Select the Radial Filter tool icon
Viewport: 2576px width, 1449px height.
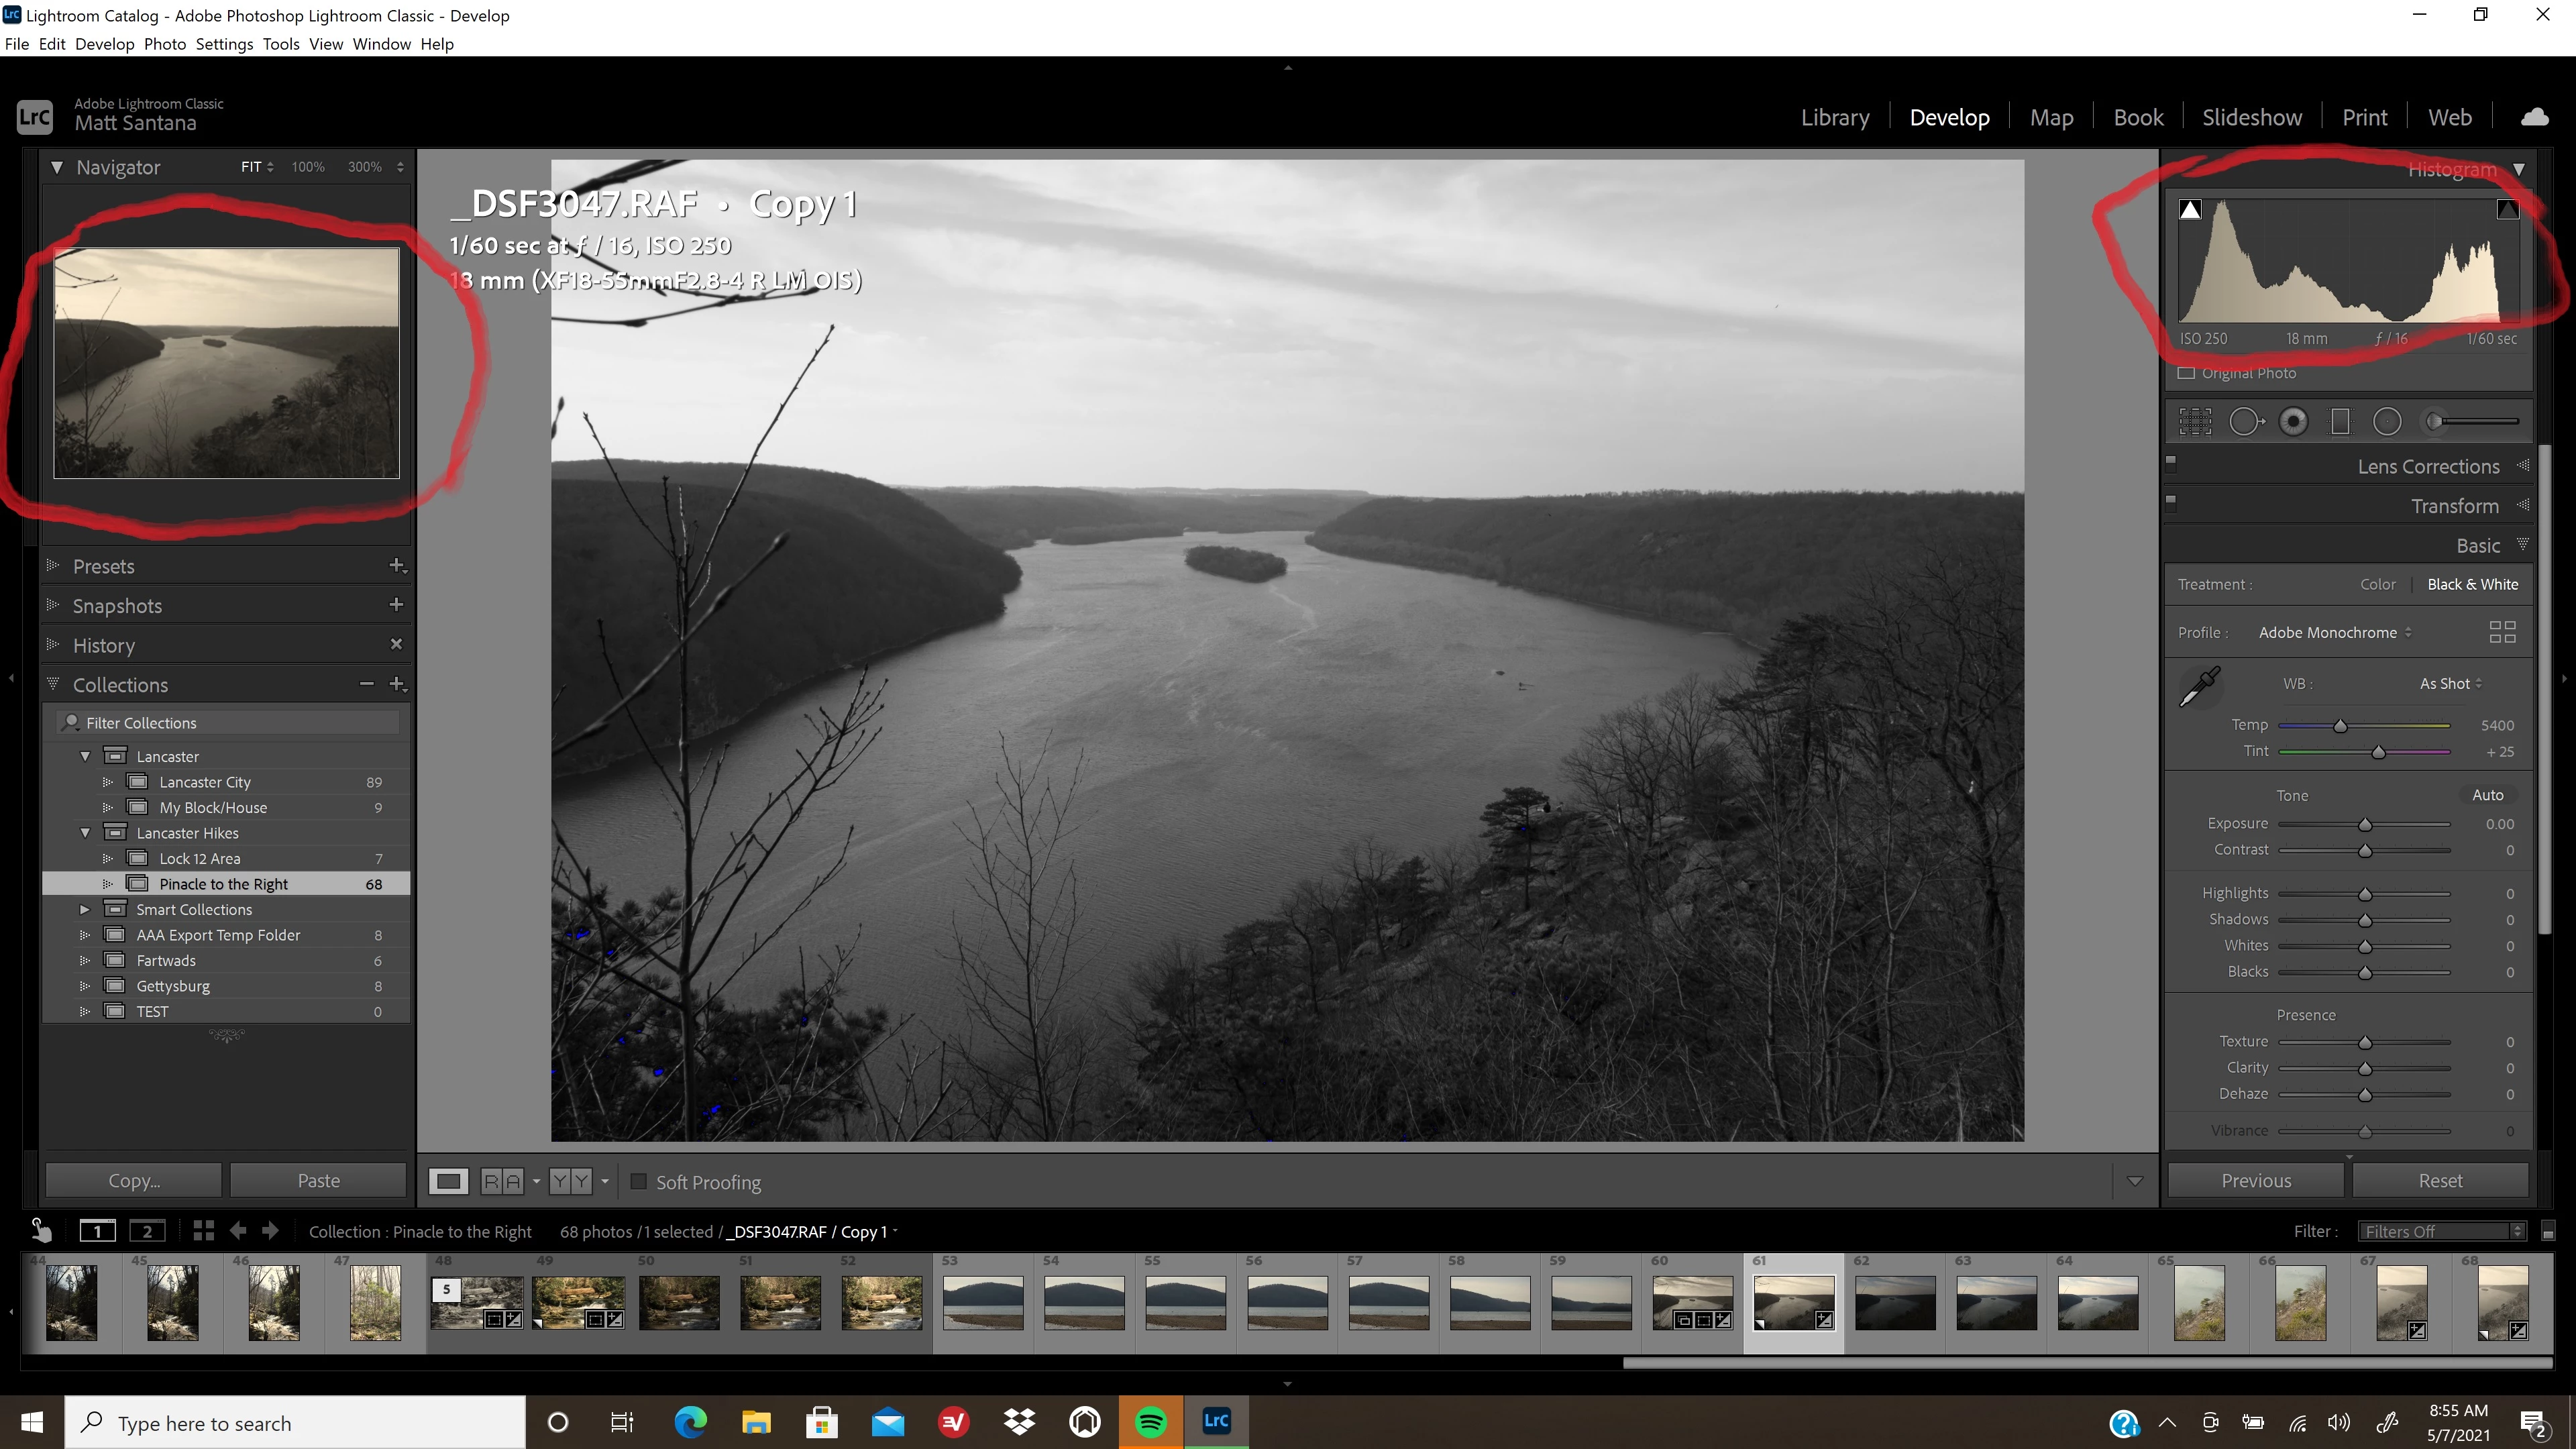2387,422
